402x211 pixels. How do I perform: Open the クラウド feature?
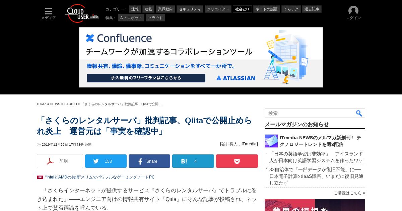click(155, 18)
